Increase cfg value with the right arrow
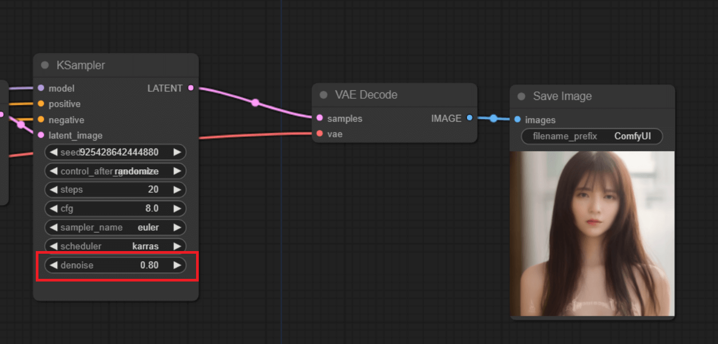The image size is (718, 344). [x=177, y=208]
